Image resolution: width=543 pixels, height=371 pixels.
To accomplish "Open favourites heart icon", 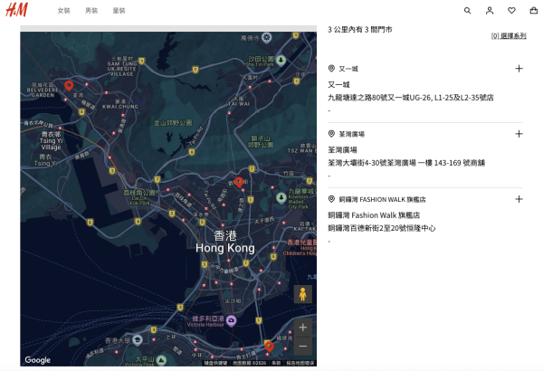I will (511, 11).
